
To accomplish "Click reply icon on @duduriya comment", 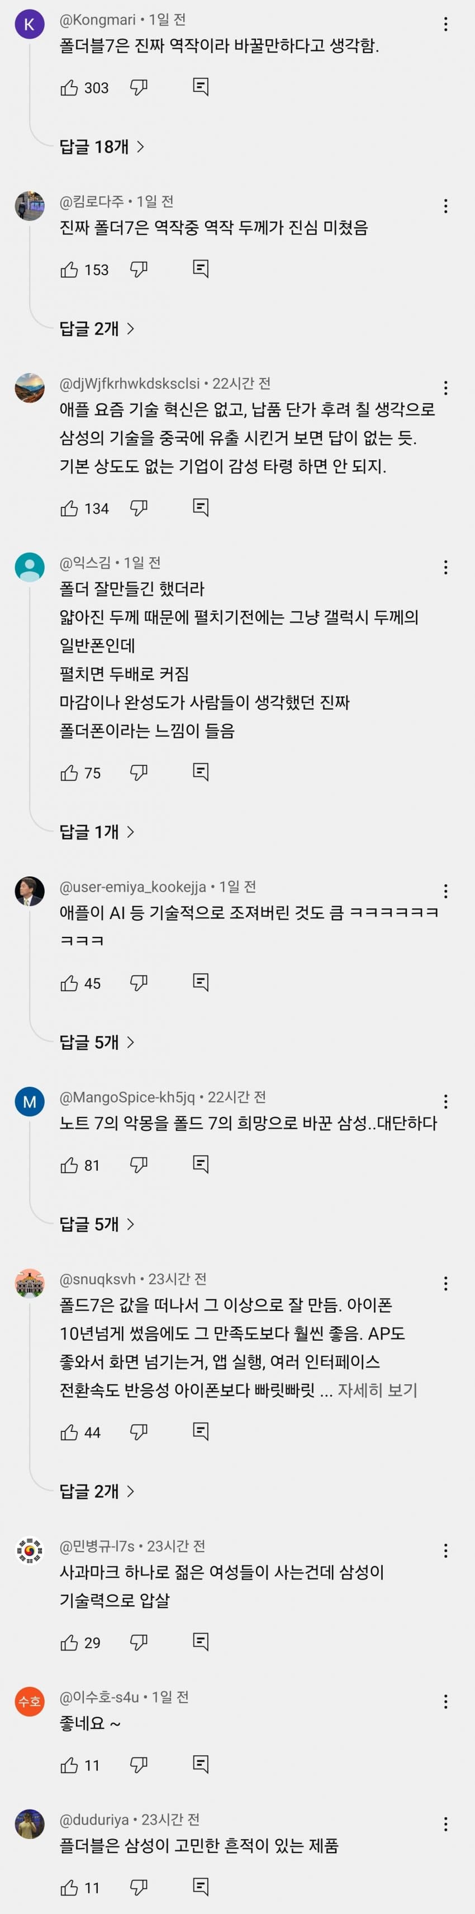I will click(201, 1887).
